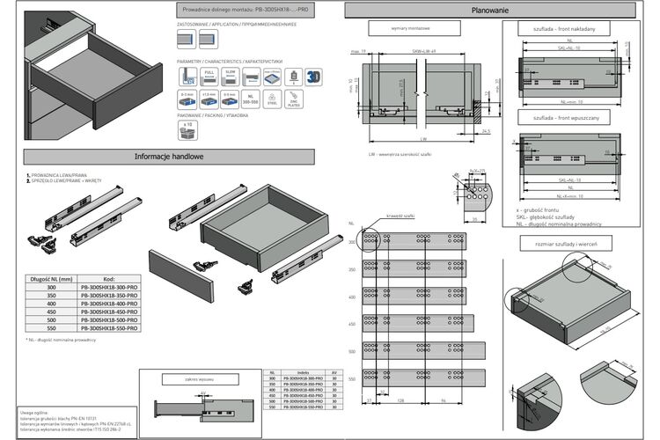
Task: Click the 'LW - wewnętrzna szerokość szafki' caption
Action: point(400,154)
